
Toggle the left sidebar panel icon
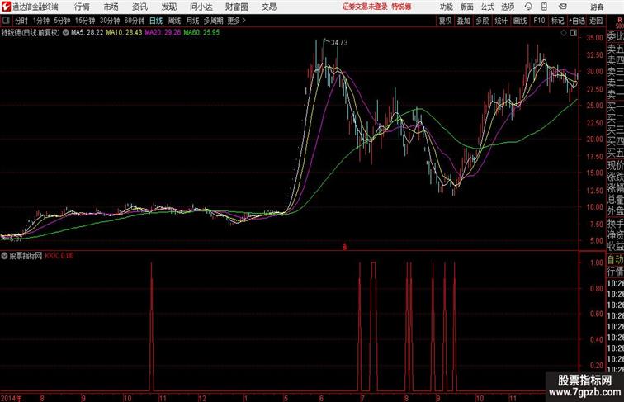click(6, 21)
